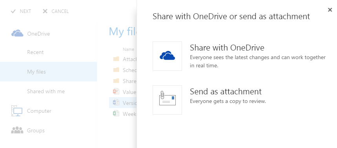Screen dimensions: 337x148
Task: Open Groups in the sidebar
Action: click(36, 131)
